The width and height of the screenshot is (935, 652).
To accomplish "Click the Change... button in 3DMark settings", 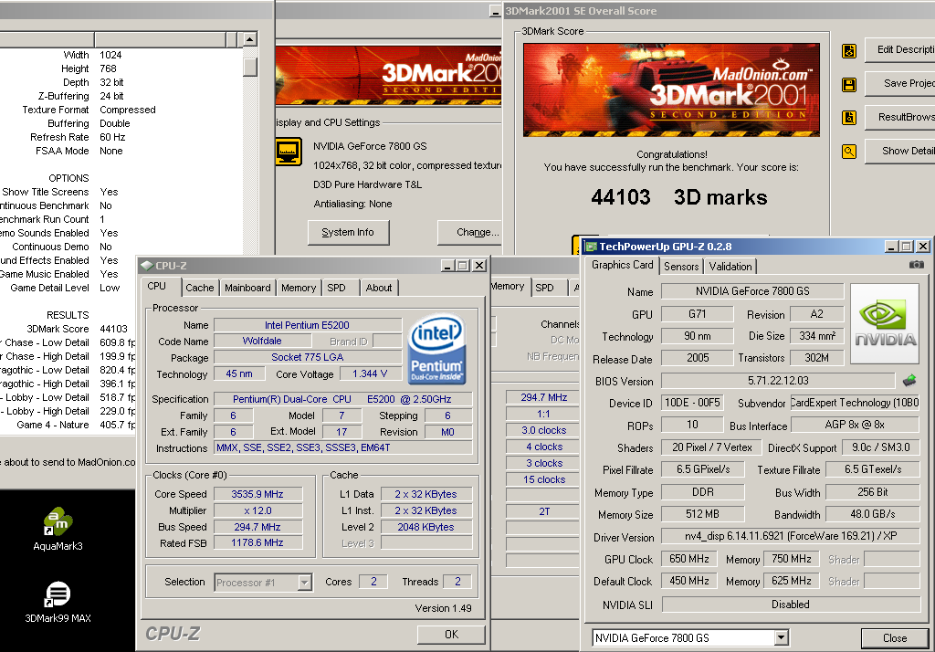I will pos(471,232).
